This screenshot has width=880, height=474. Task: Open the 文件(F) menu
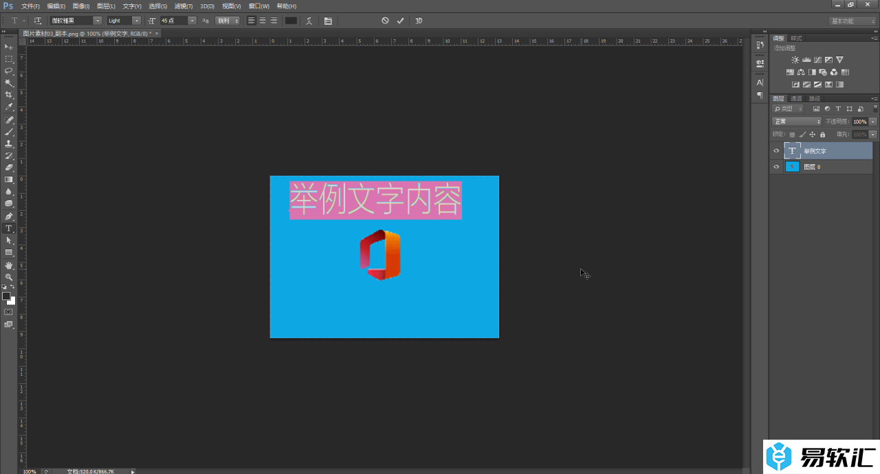30,6
